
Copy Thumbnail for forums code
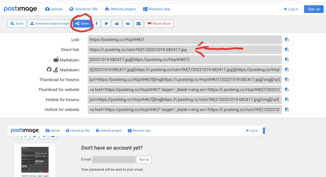[287, 80]
